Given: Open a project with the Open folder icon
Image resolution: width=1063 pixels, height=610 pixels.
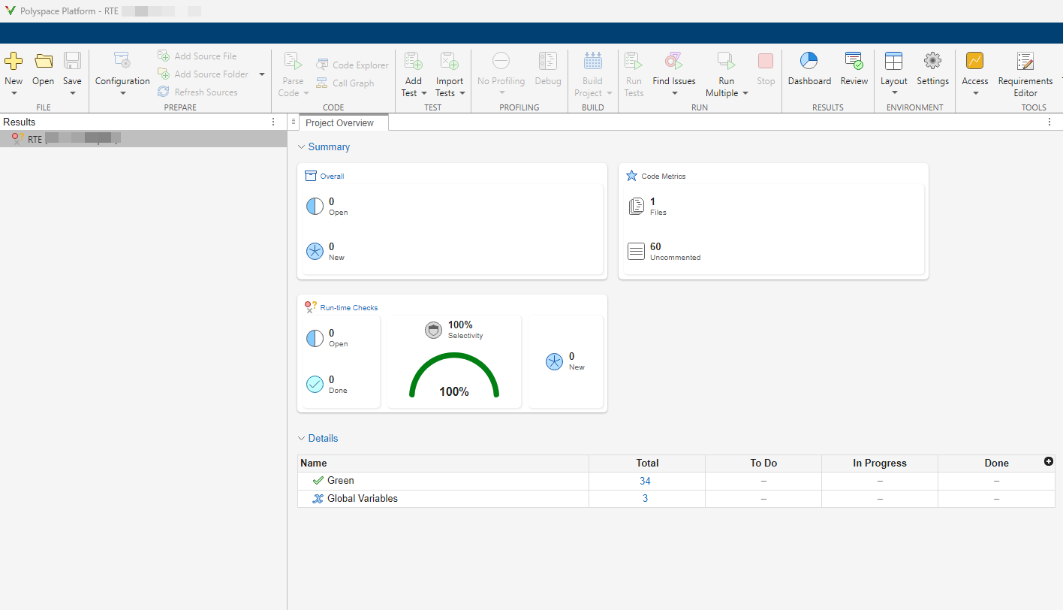Looking at the screenshot, I should click(44, 62).
